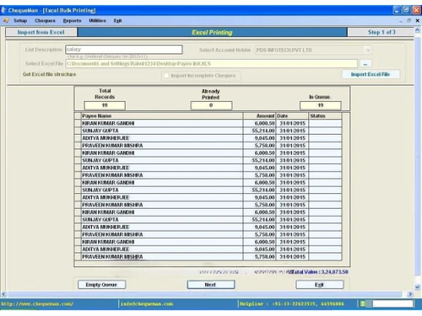Click the Date column header
Screen dimensions: 422x316
(292, 116)
